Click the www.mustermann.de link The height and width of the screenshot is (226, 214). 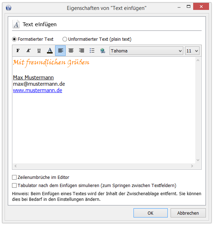coord(37,90)
